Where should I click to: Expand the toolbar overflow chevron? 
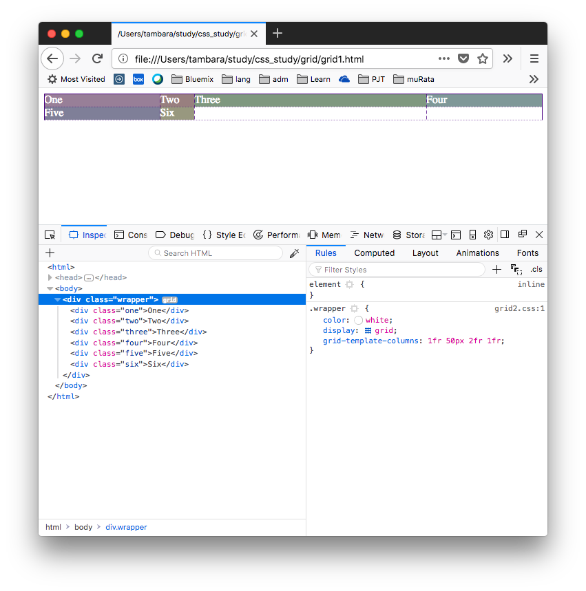(x=507, y=58)
